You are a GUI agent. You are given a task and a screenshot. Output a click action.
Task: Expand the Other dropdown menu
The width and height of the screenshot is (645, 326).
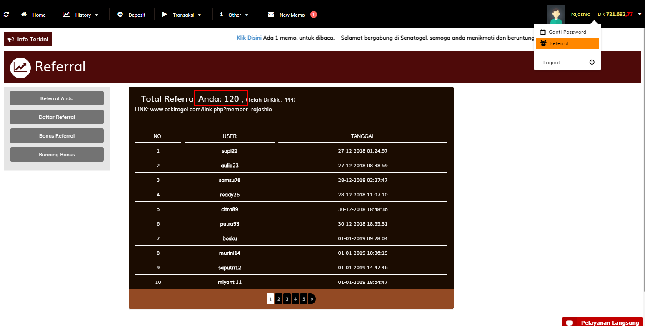click(x=234, y=15)
